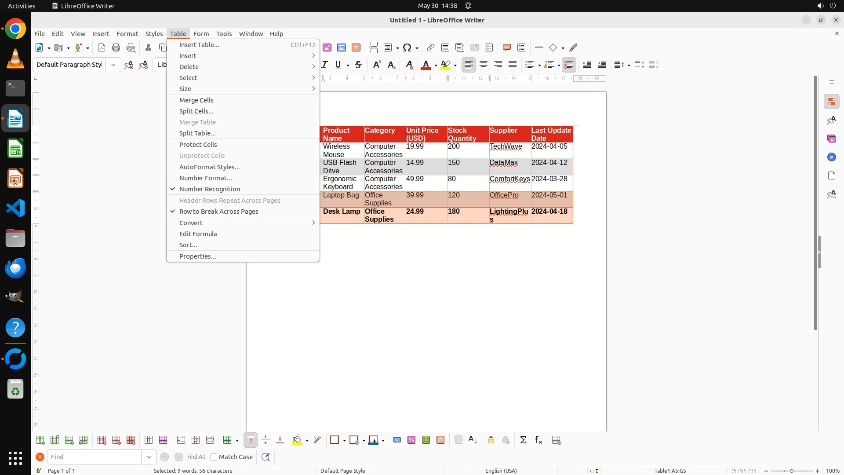Toggle Row to Break Across Pages

pos(218,212)
